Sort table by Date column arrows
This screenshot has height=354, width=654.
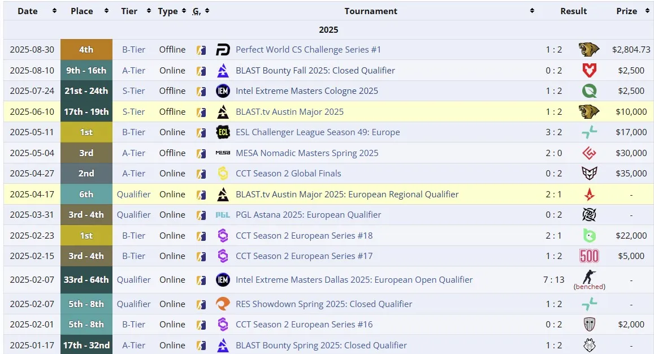54,11
